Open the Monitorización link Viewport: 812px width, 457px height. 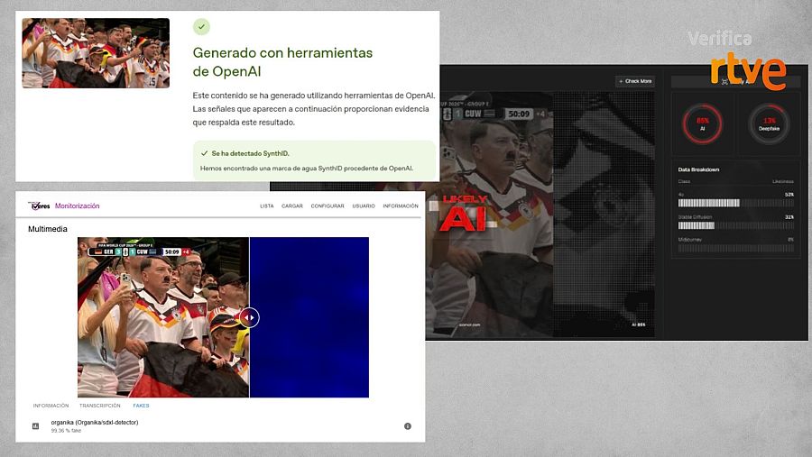coord(78,206)
